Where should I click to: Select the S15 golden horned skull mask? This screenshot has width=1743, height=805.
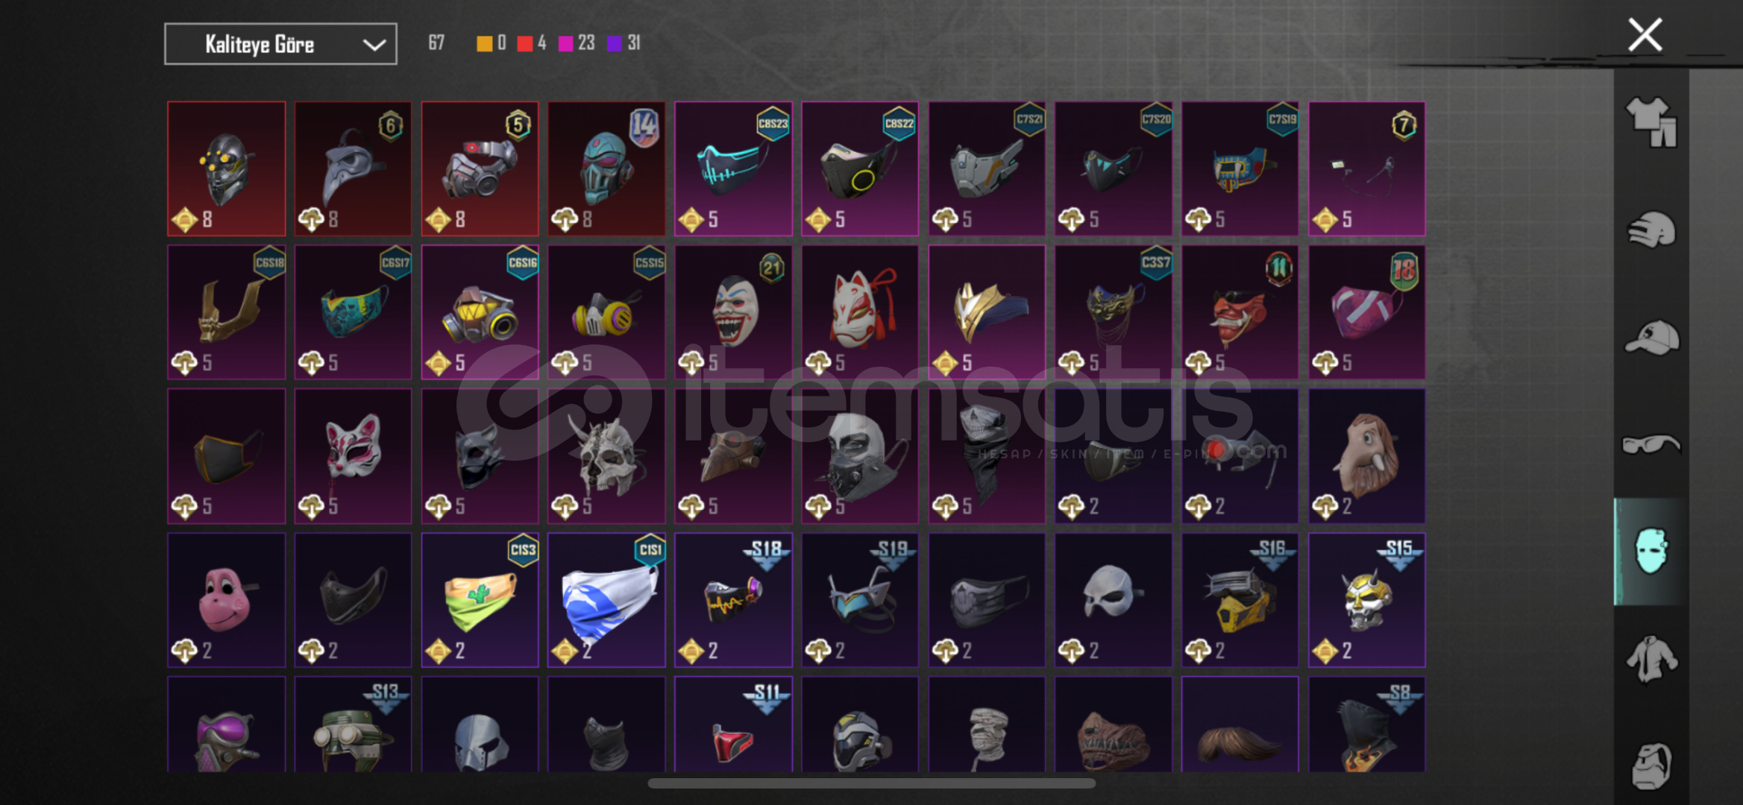pyautogui.click(x=1367, y=600)
